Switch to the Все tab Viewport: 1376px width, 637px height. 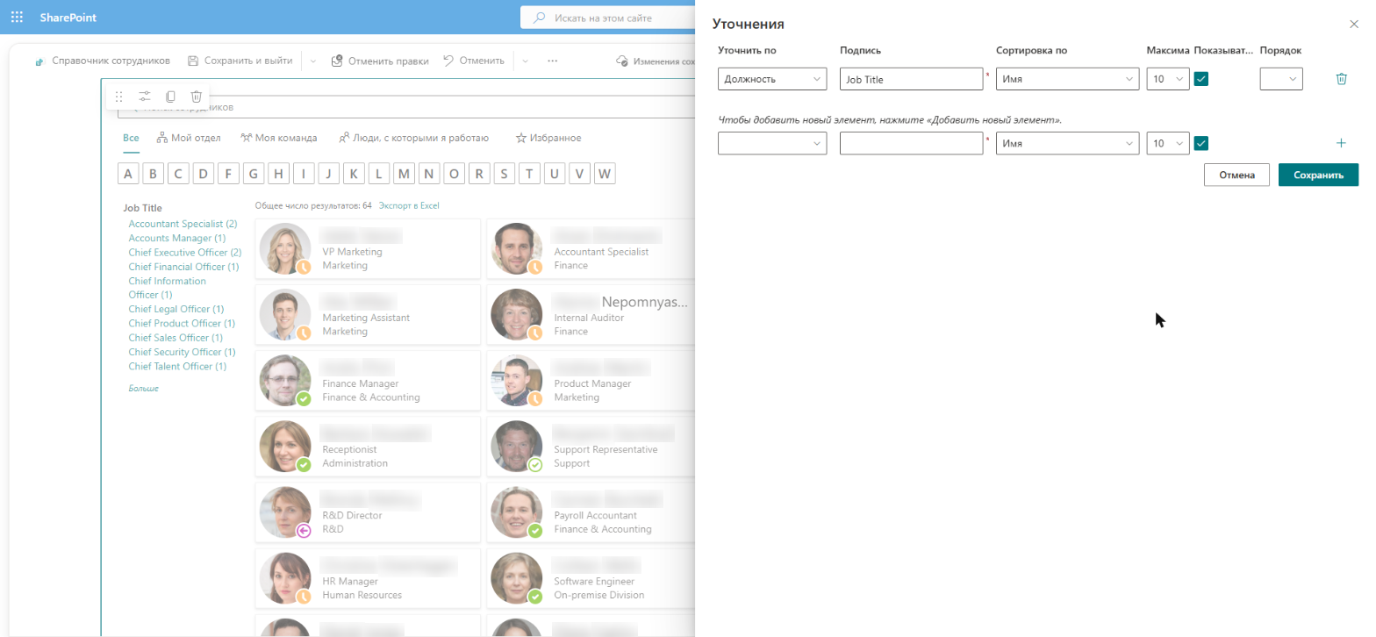pos(131,138)
